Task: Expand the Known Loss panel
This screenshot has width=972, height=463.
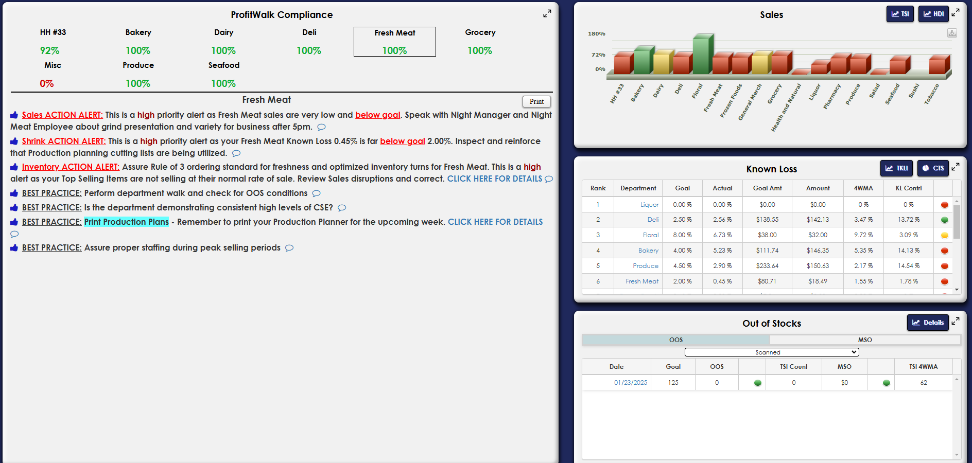Action: click(956, 167)
